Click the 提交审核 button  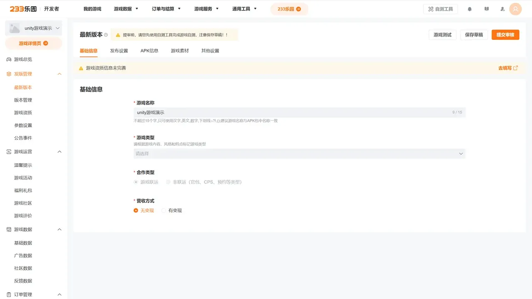click(505, 35)
